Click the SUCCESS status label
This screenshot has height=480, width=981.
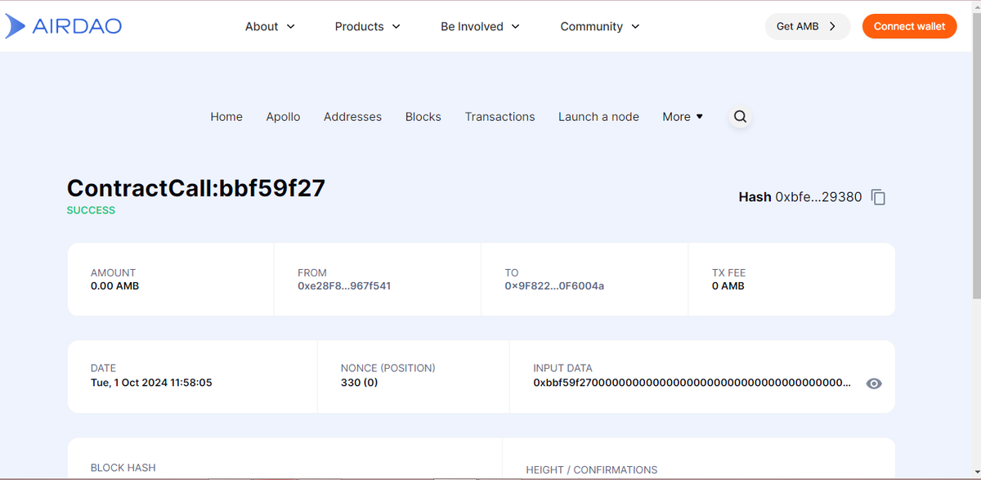point(91,210)
